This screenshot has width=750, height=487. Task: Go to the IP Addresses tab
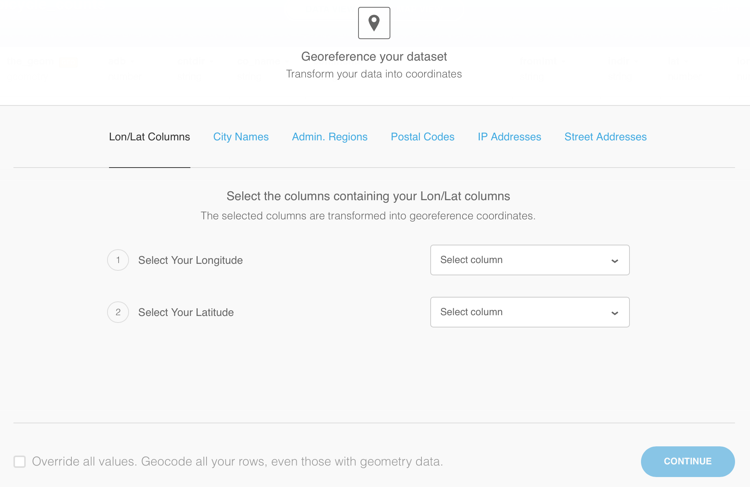click(x=509, y=137)
